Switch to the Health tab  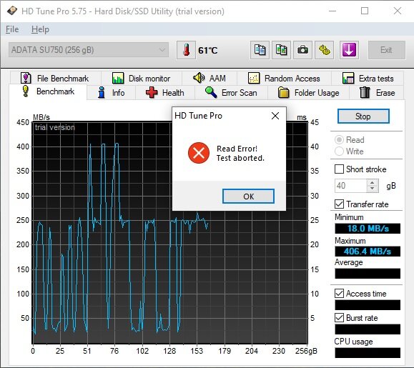[x=165, y=93]
